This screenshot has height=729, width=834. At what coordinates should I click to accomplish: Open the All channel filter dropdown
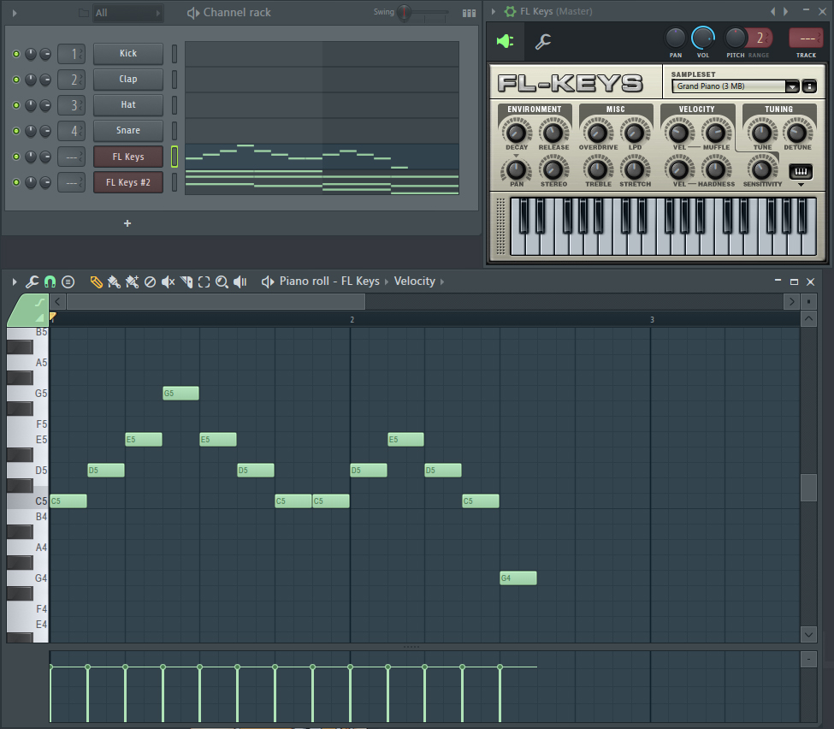tap(127, 13)
